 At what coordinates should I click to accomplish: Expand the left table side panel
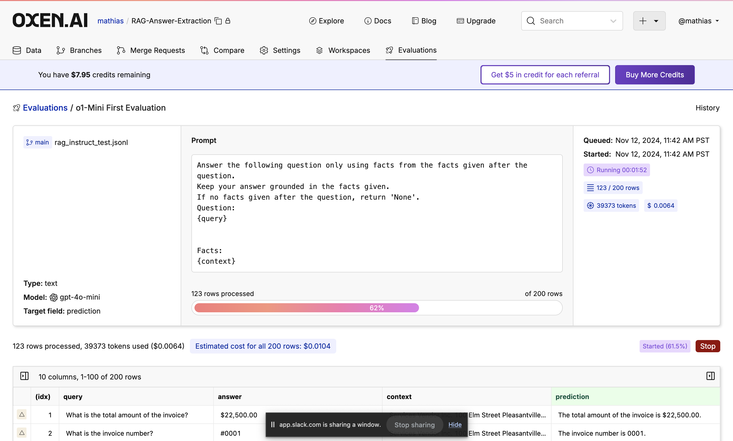click(25, 376)
